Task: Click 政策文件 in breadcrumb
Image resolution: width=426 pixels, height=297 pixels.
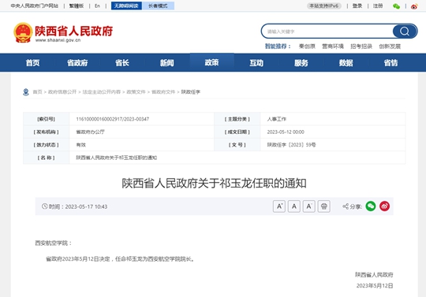Action: click(136, 92)
